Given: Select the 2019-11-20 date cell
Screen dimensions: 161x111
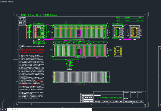Looking at the screenshot, I should tap(140, 20).
